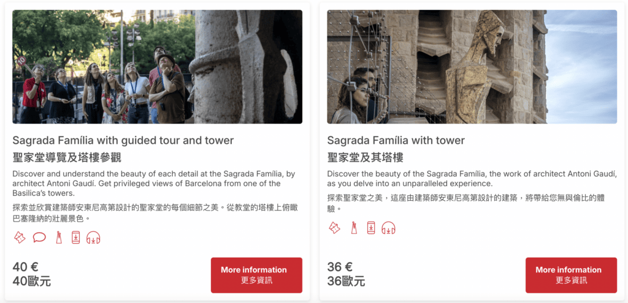Click the phone download icon on the guided tour card
The image size is (628, 303).
tap(75, 238)
